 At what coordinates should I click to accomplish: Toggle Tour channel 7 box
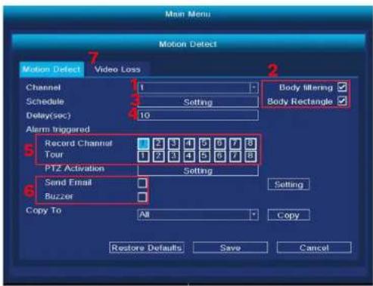(235, 156)
